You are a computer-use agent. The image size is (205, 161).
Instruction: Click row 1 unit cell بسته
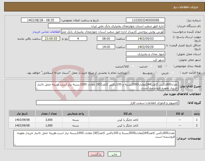coord(76,120)
